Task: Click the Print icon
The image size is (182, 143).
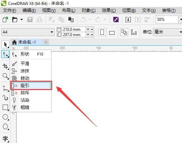Action: 40,20
